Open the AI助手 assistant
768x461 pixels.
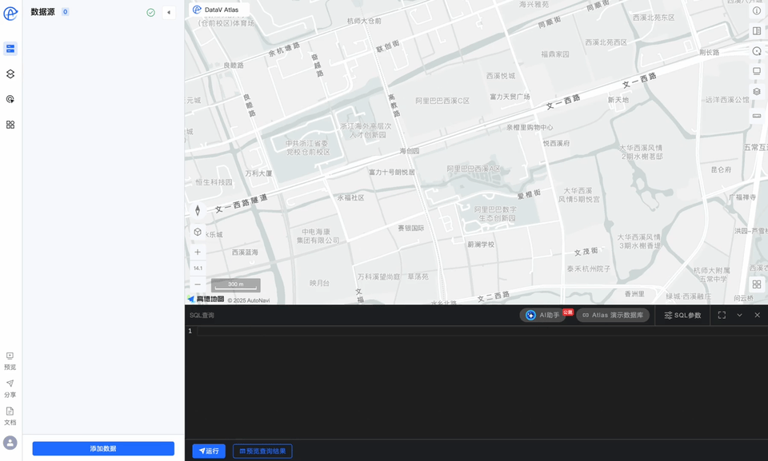click(542, 315)
